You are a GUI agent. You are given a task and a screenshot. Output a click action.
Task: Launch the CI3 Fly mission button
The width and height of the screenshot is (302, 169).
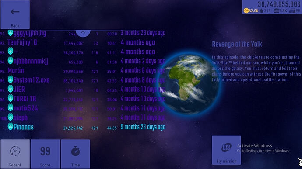226,150
